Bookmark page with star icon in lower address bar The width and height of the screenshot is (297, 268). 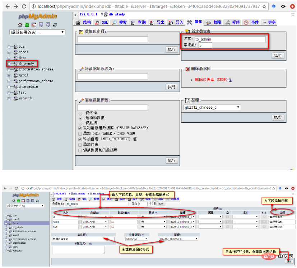[x=273, y=188]
